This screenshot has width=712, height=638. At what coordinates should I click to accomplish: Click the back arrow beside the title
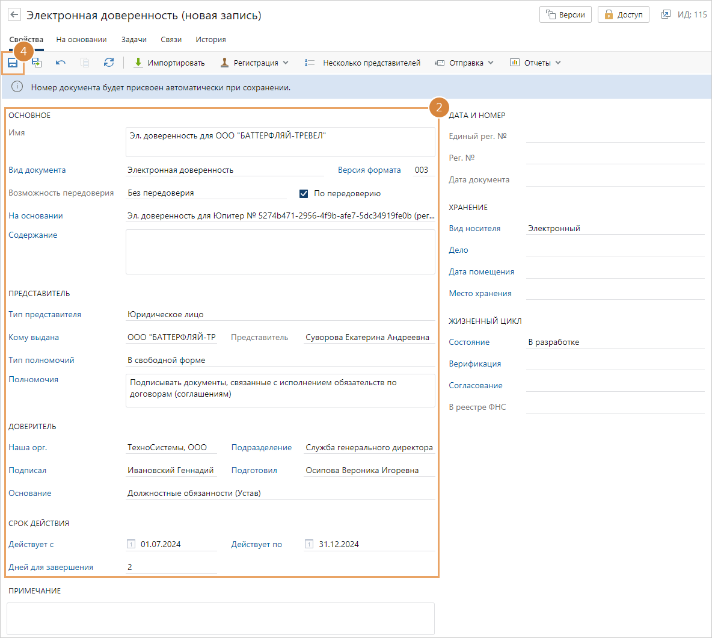(14, 15)
